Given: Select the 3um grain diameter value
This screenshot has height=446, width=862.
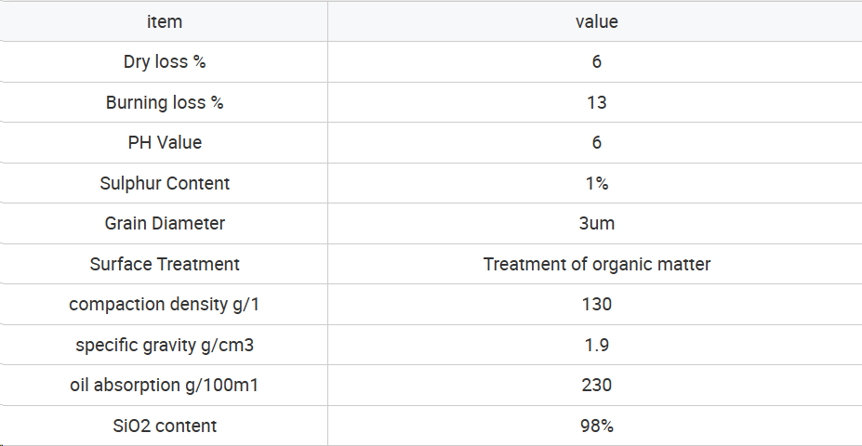Looking at the screenshot, I should [x=596, y=223].
